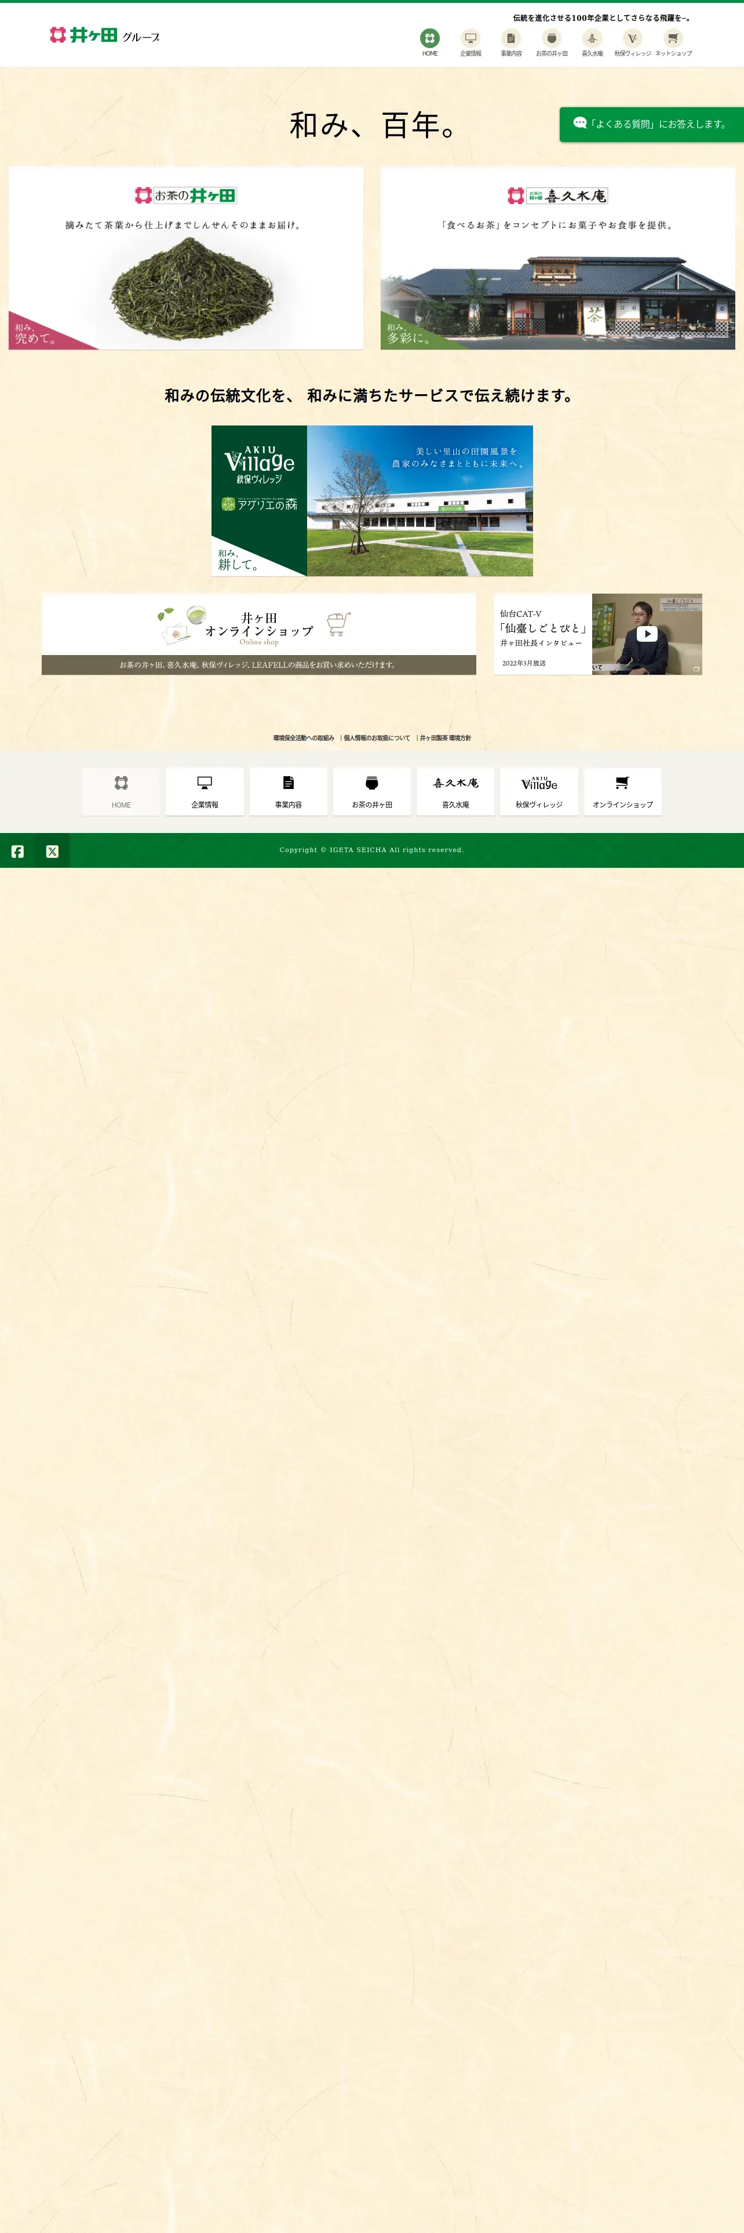The width and height of the screenshot is (744, 2233).
Task: Follow the 井ヶ田製茶 環境方針 link
Action: 445,739
